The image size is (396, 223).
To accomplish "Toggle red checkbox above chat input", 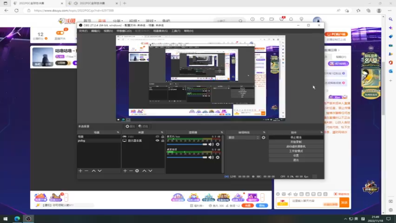I will click(x=336, y=194).
